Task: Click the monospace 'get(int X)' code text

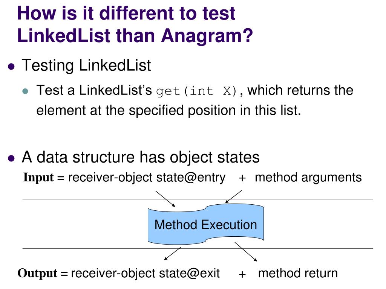Action: 196,91
